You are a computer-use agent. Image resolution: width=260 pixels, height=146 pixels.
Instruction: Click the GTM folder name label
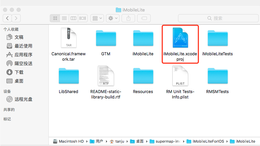click(x=106, y=54)
